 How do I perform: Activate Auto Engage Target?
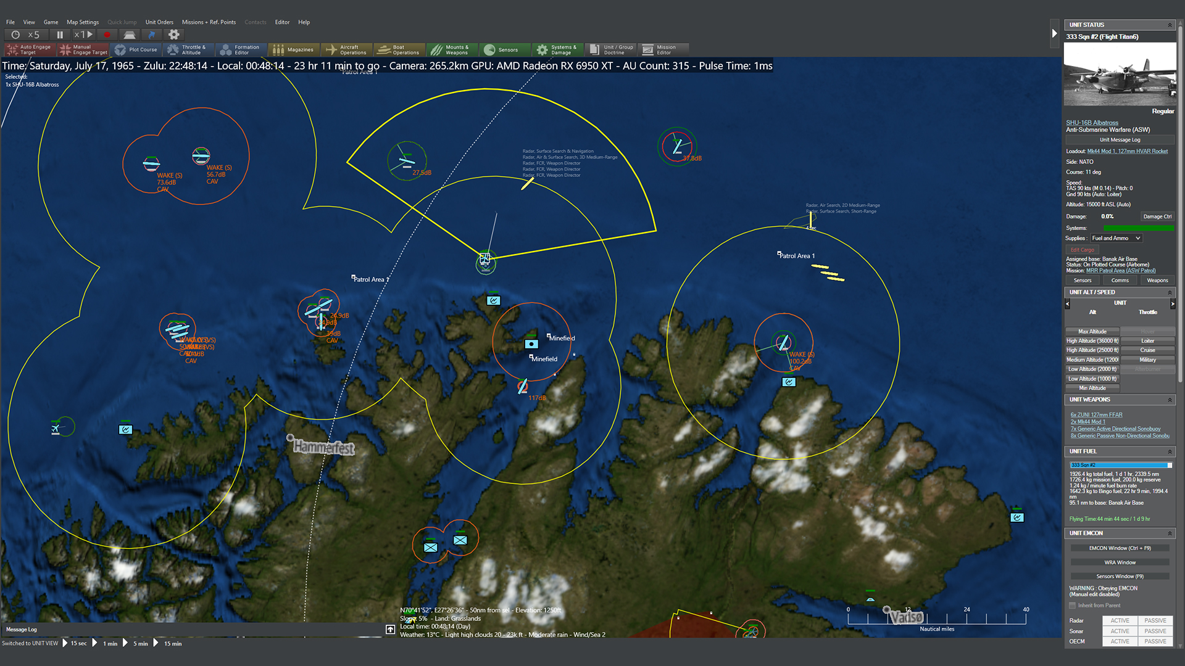point(30,50)
